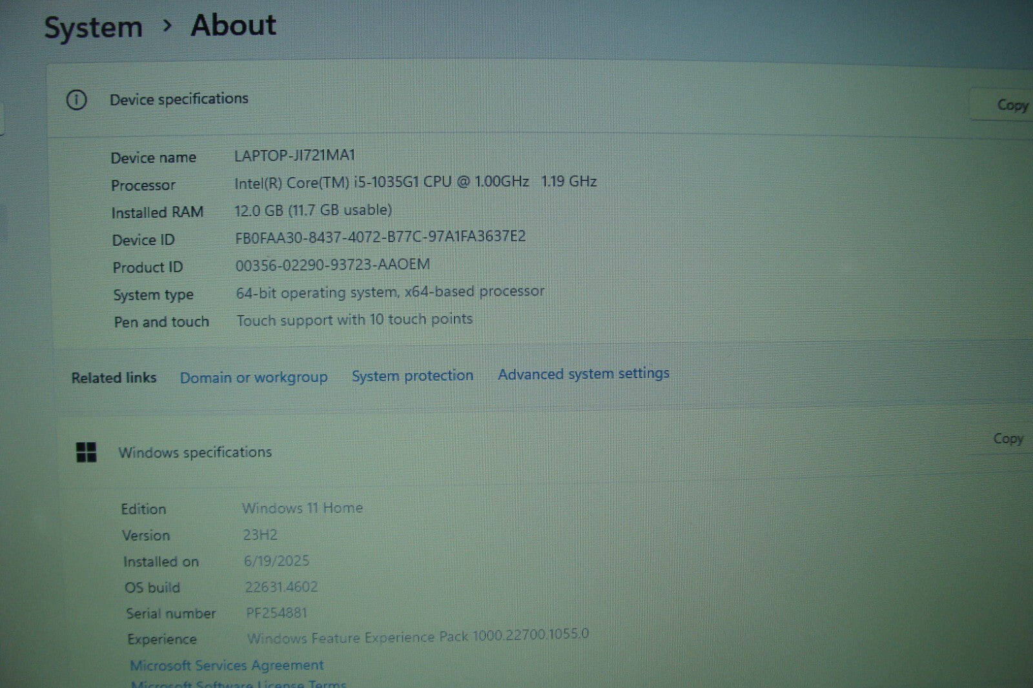Copy the Windows specifications
Viewport: 1033px width, 688px height.
tap(1007, 439)
